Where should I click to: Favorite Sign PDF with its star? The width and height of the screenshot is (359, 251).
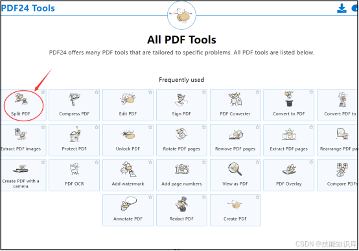coord(203,92)
